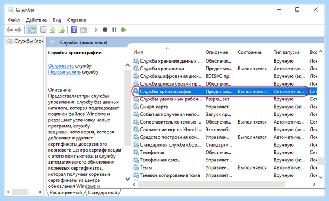The width and height of the screenshot is (329, 201).
Task: Open the Вид menu
Action: pos(57,20)
